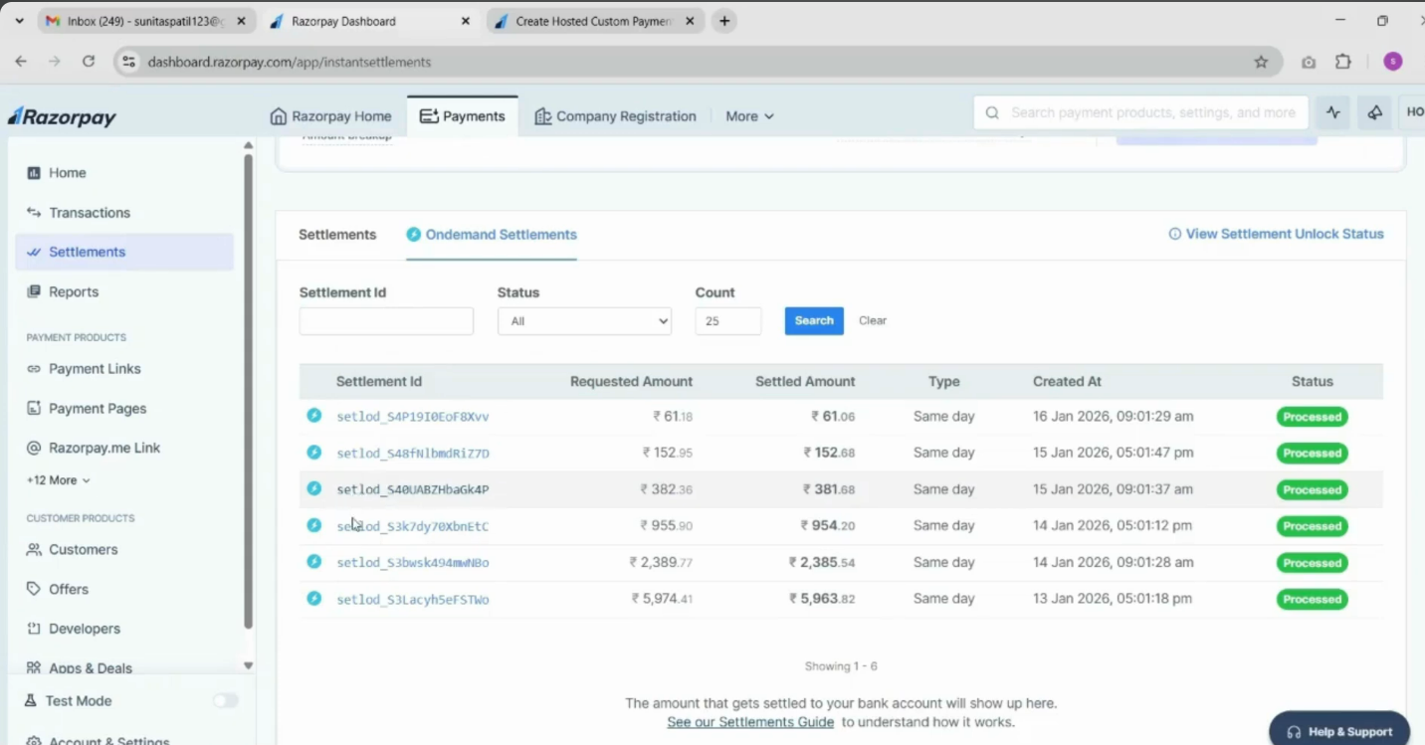Image resolution: width=1425 pixels, height=745 pixels.
Task: Open browser extensions puzzle icon
Action: pos(1342,62)
